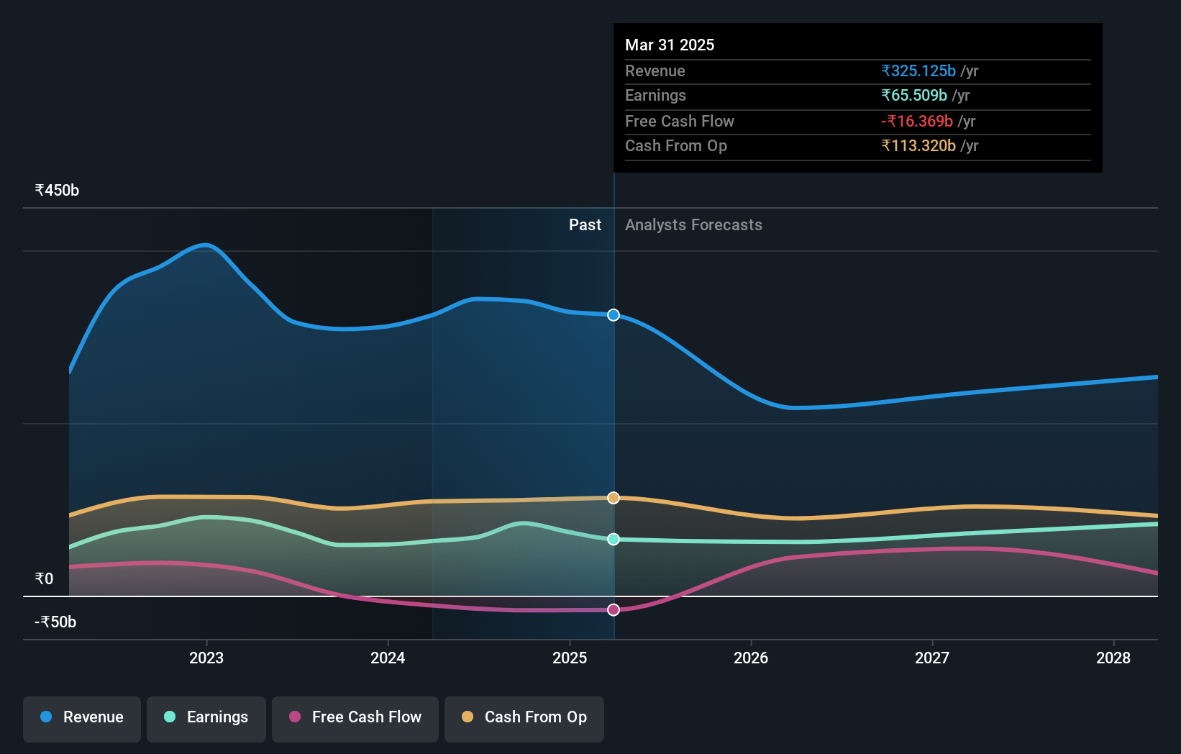This screenshot has height=754, width=1181.
Task: Click the Free Cash Flow pink data point marker
Action: (x=614, y=610)
